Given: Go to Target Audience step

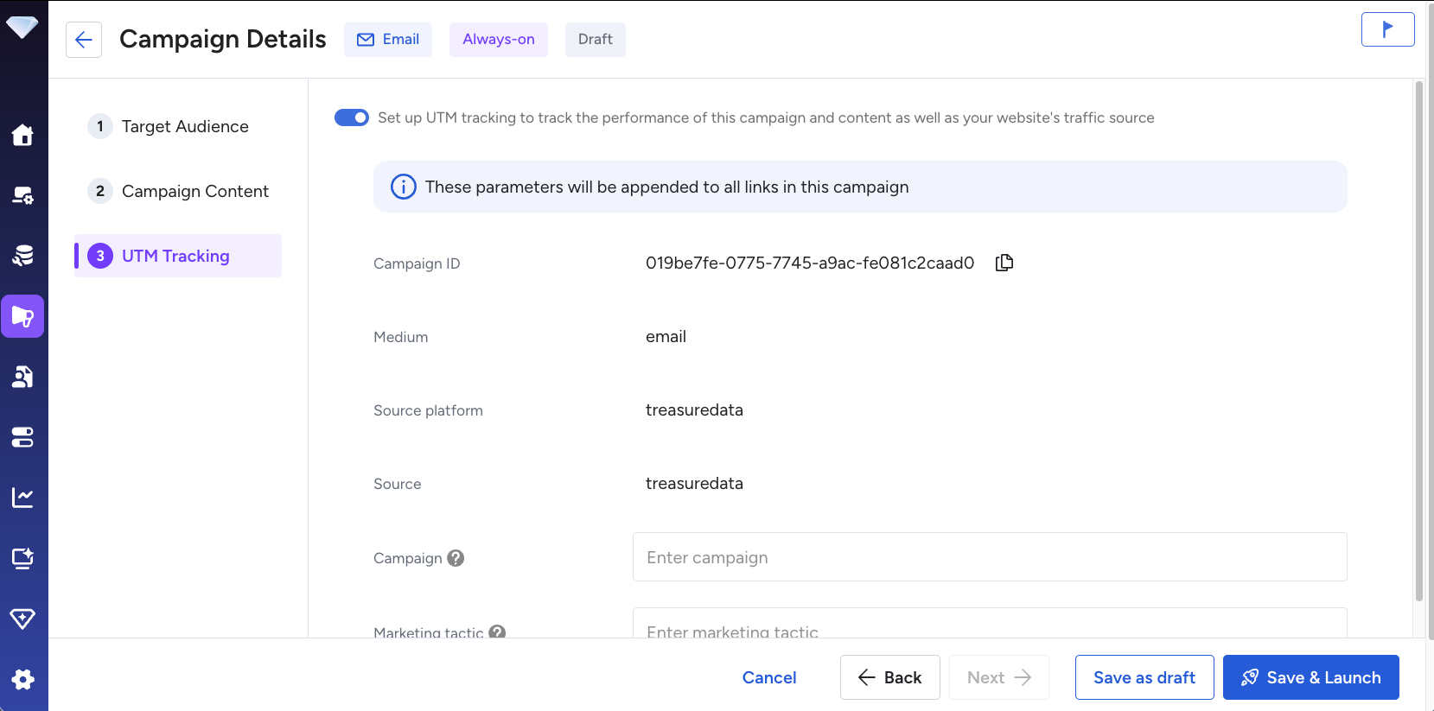Looking at the screenshot, I should 184,126.
